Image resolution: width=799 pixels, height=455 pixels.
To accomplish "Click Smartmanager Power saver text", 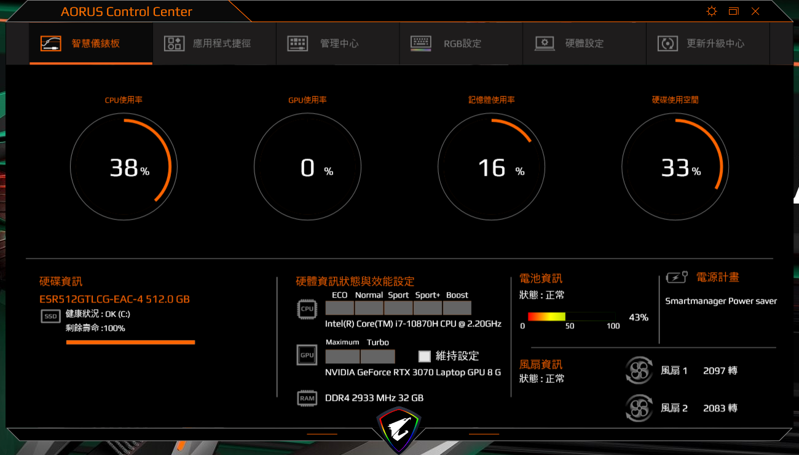I will tap(721, 301).
